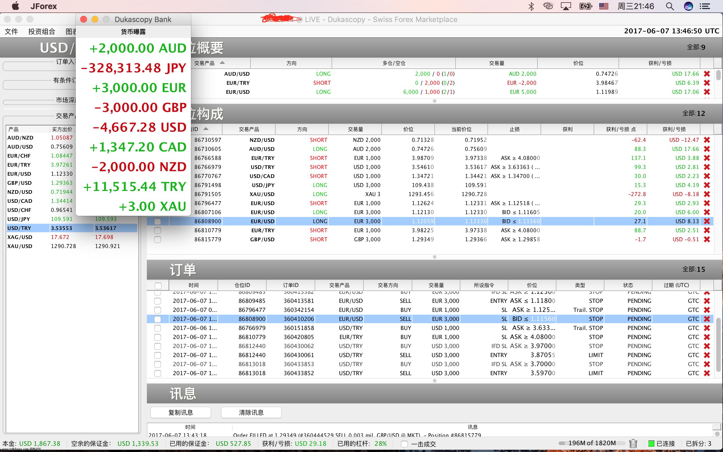This screenshot has height=452, width=723.
Task: Close position 86770767 USD/CAD with red X
Action: [707, 176]
